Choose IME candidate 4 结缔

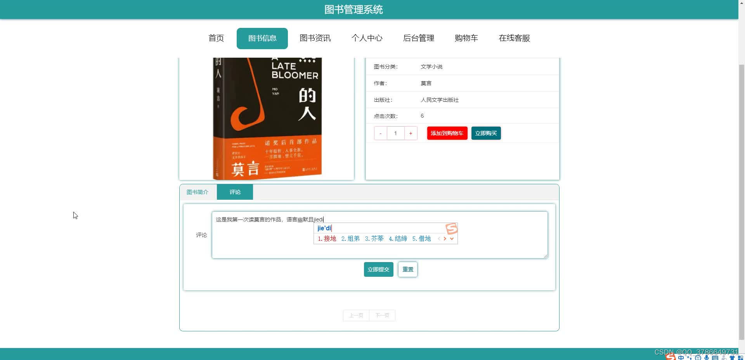[398, 238]
